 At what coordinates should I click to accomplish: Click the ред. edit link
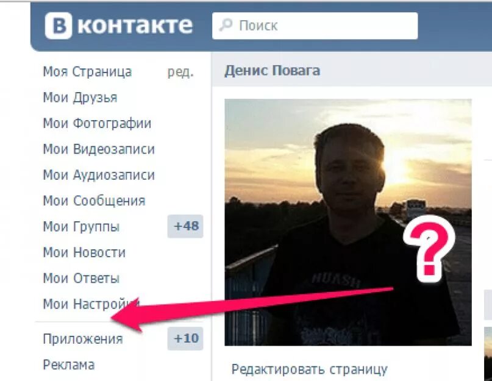pos(180,72)
